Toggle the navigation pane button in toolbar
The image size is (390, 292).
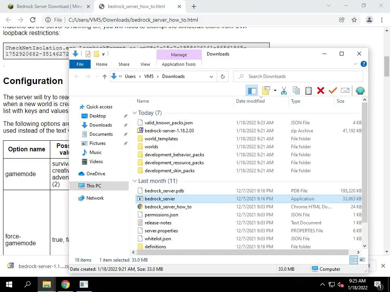click(252, 90)
